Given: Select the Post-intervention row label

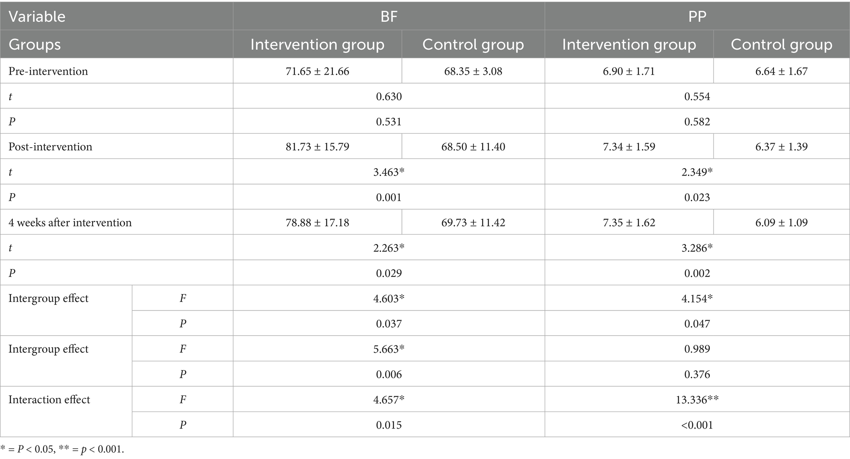Looking at the screenshot, I should coord(50,147).
